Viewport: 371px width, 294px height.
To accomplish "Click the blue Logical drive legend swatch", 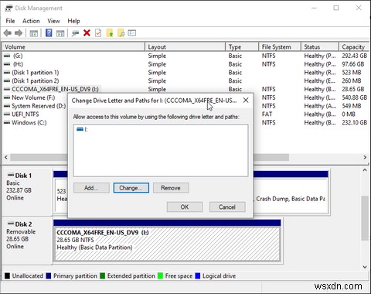I will (x=198, y=276).
